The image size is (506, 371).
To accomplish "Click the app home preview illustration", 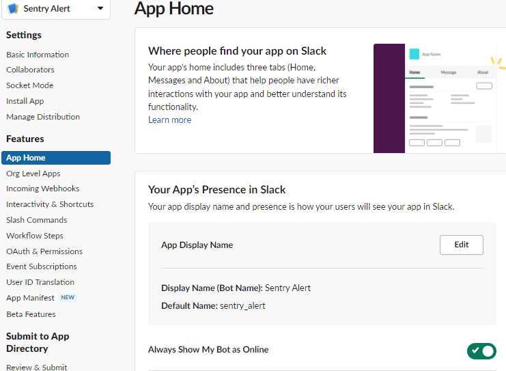I will point(440,98).
